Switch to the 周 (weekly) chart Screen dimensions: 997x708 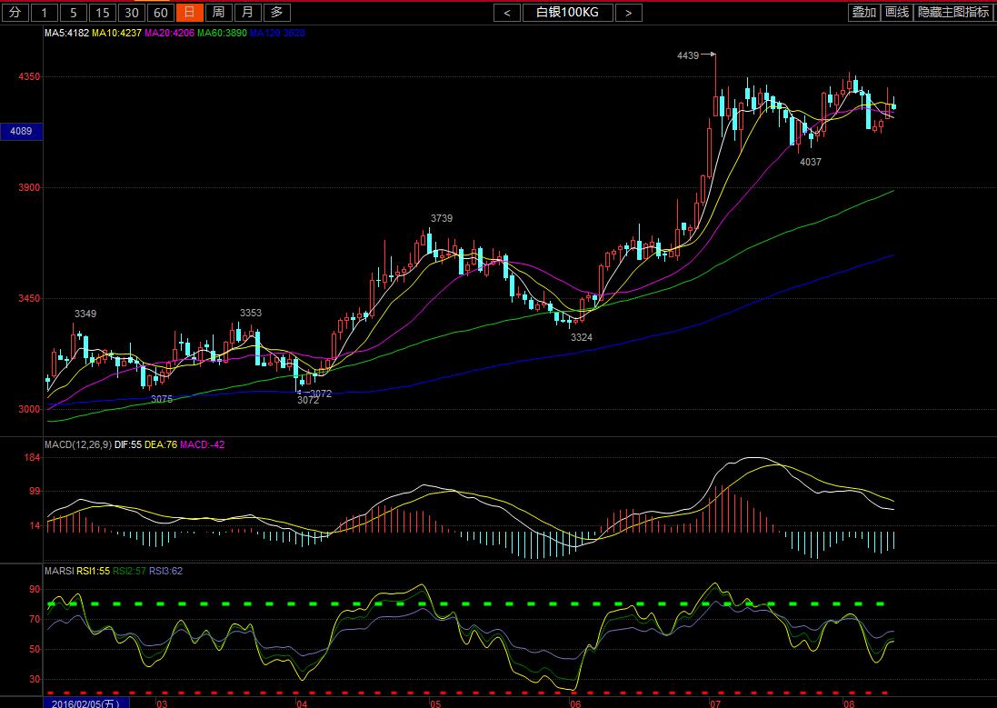tap(218, 12)
